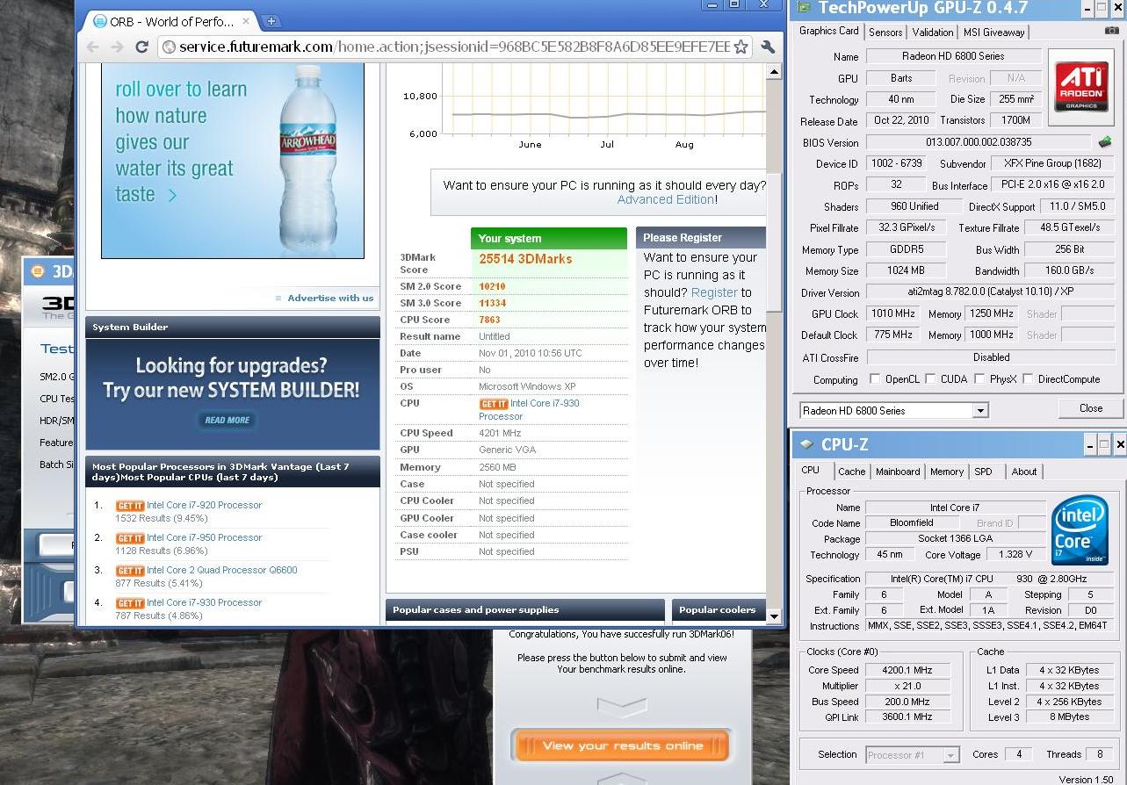Click READ MORE on System Builder banner
Viewport: 1127px width, 785px height.
click(x=228, y=420)
